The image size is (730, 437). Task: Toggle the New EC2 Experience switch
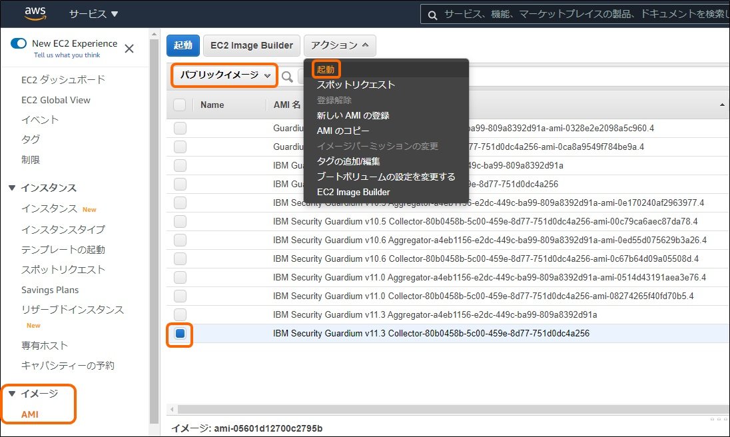(19, 43)
